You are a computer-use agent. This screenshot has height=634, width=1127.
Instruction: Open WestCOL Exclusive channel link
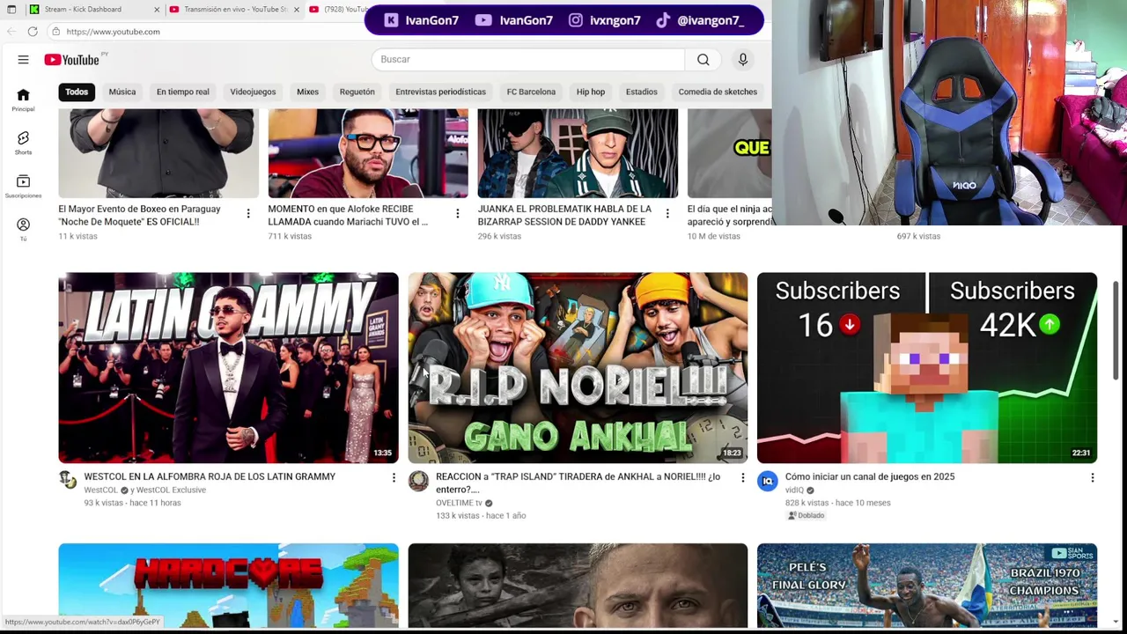point(172,490)
